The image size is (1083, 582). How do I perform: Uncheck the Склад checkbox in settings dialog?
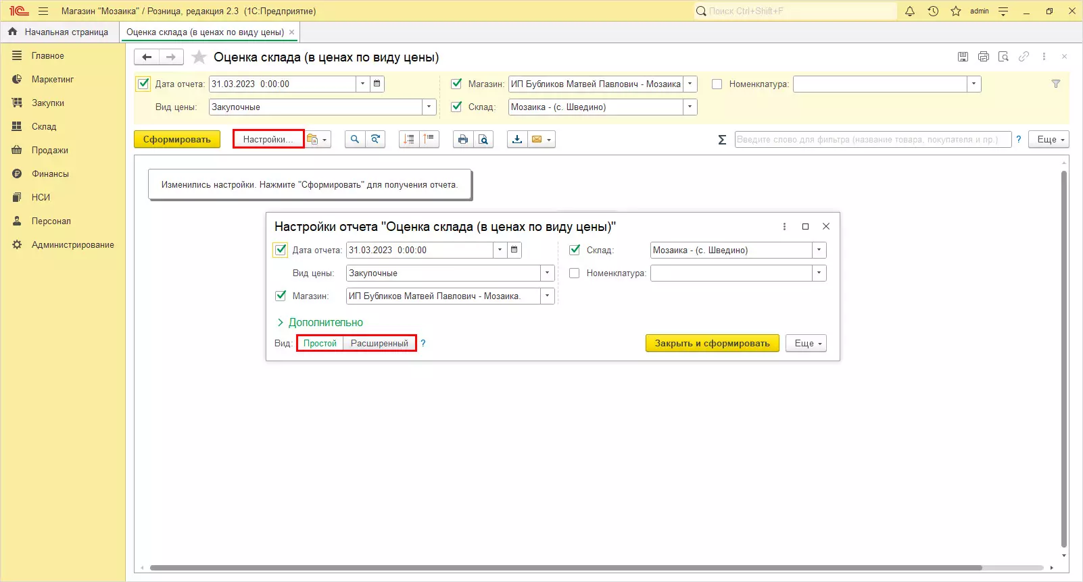(x=575, y=250)
